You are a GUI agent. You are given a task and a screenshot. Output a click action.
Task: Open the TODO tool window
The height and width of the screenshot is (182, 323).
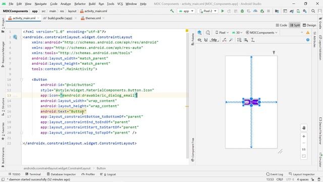click(14, 174)
